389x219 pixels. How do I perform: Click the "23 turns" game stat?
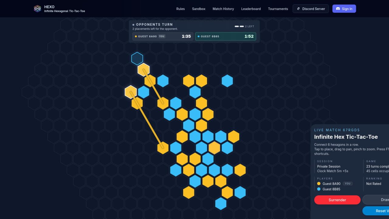pos(377,166)
